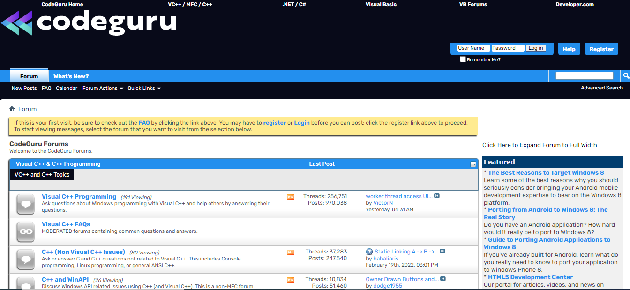Open RSS feed for C++ (Non Visual C++ Issues)
The width and height of the screenshot is (630, 290).
click(x=291, y=252)
